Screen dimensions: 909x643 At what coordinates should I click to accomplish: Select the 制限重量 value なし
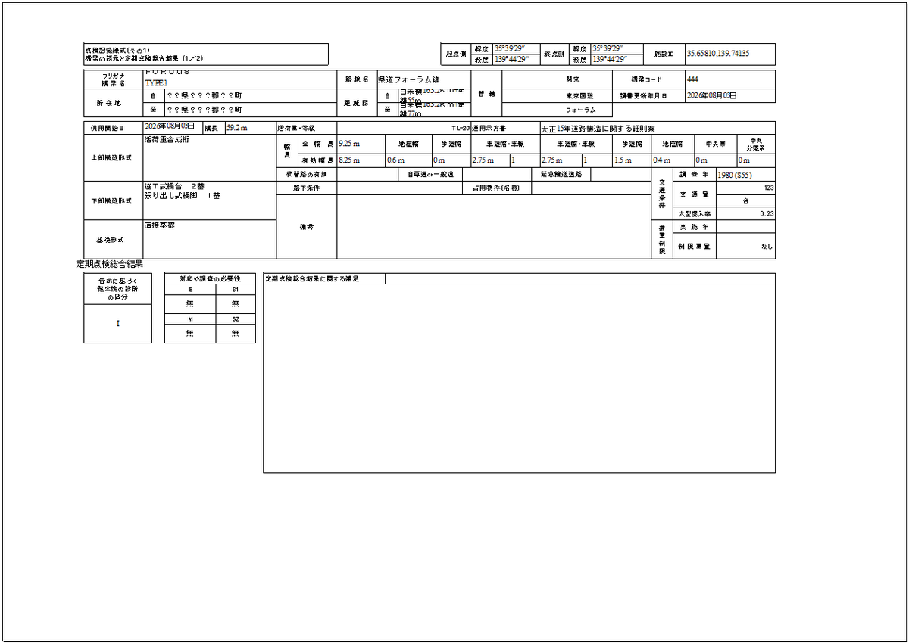(767, 247)
